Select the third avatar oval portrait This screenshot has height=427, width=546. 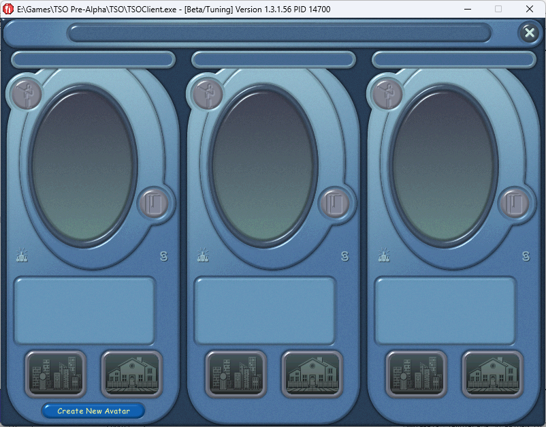[x=444, y=166]
